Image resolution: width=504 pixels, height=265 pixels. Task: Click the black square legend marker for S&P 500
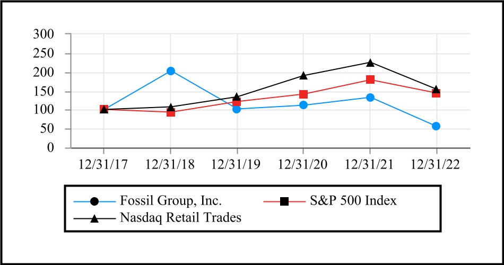click(x=284, y=201)
